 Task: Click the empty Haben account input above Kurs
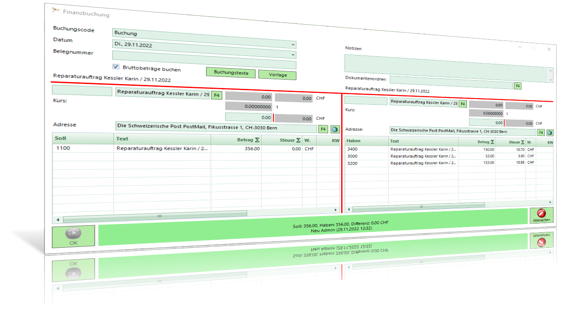click(366, 101)
